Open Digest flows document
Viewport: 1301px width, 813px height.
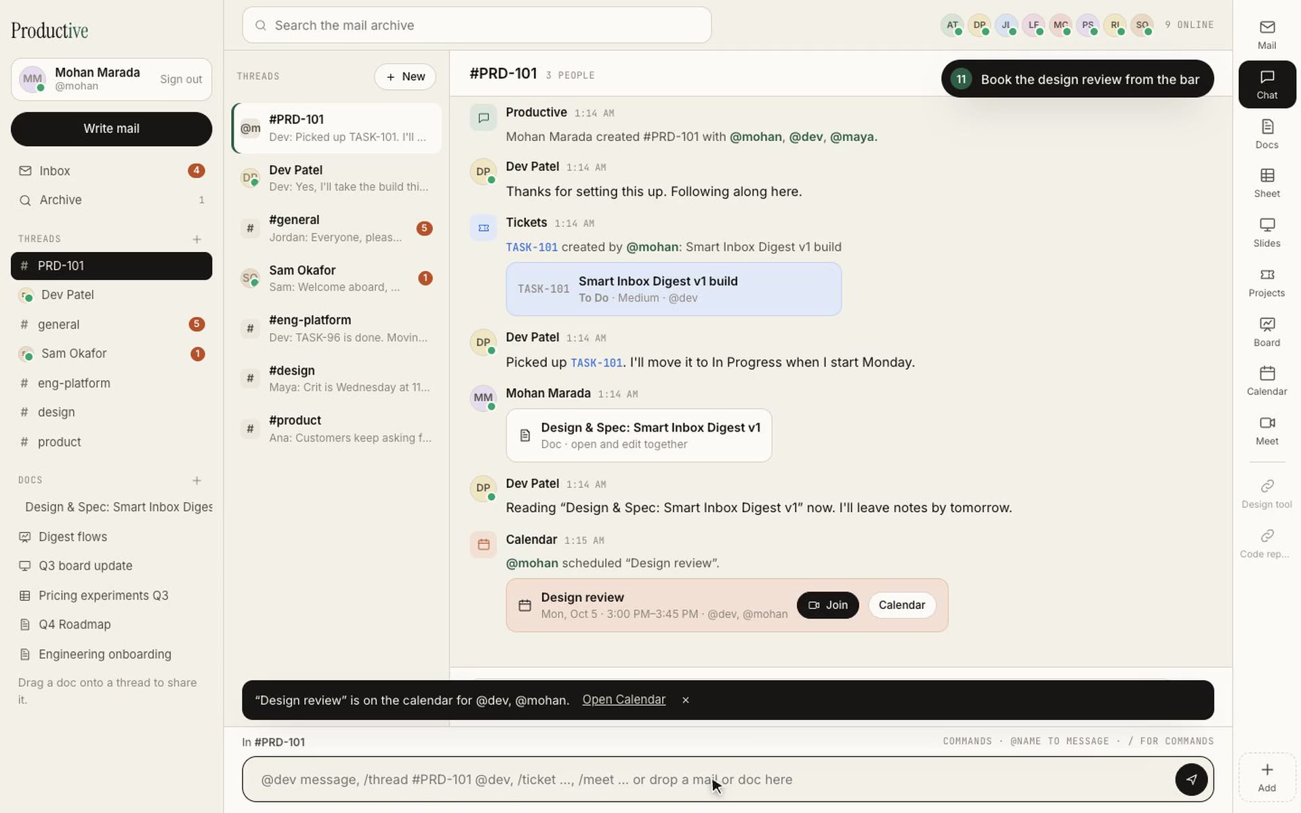tap(111, 537)
